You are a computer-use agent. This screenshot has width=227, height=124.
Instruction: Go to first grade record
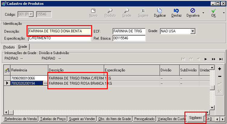pyautogui.click(x=183, y=59)
